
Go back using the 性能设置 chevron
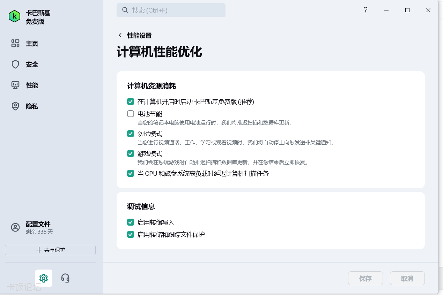[x=120, y=35]
